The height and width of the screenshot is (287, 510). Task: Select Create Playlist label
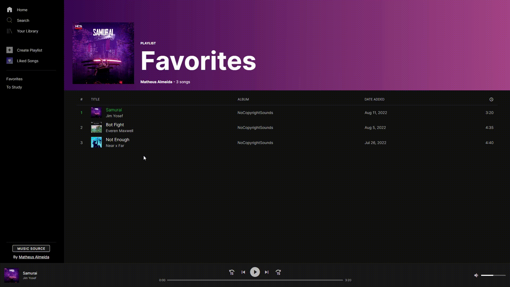29,50
